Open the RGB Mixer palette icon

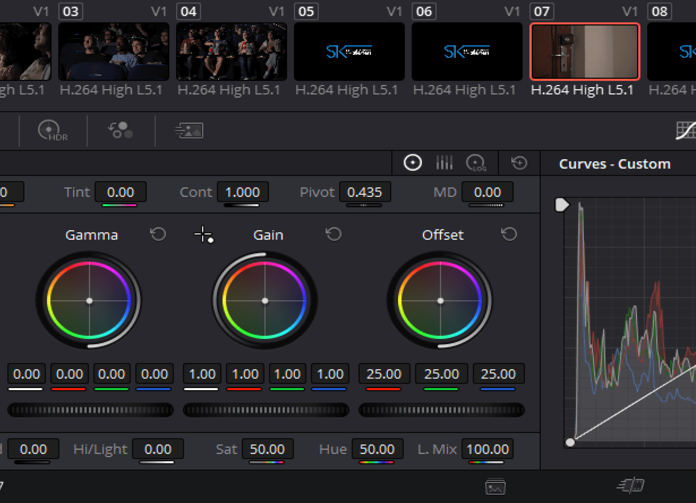121,131
